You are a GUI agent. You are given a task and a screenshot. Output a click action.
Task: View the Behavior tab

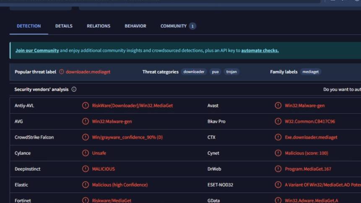pos(135,26)
